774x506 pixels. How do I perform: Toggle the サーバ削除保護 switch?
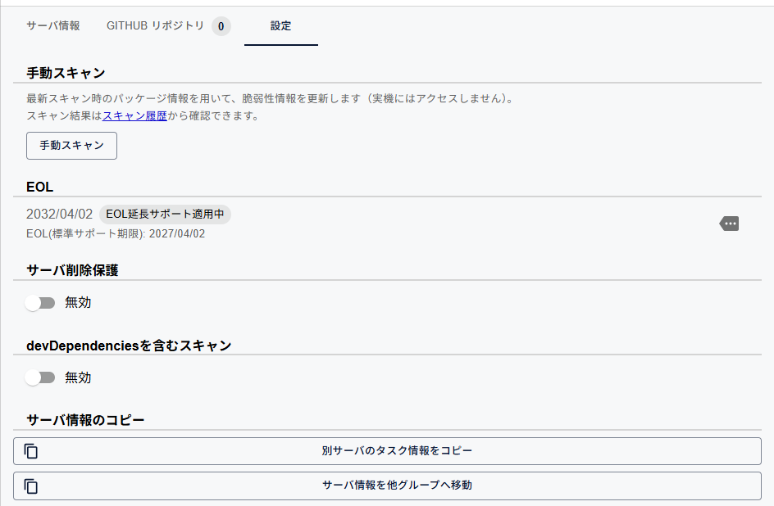pyautogui.click(x=40, y=303)
